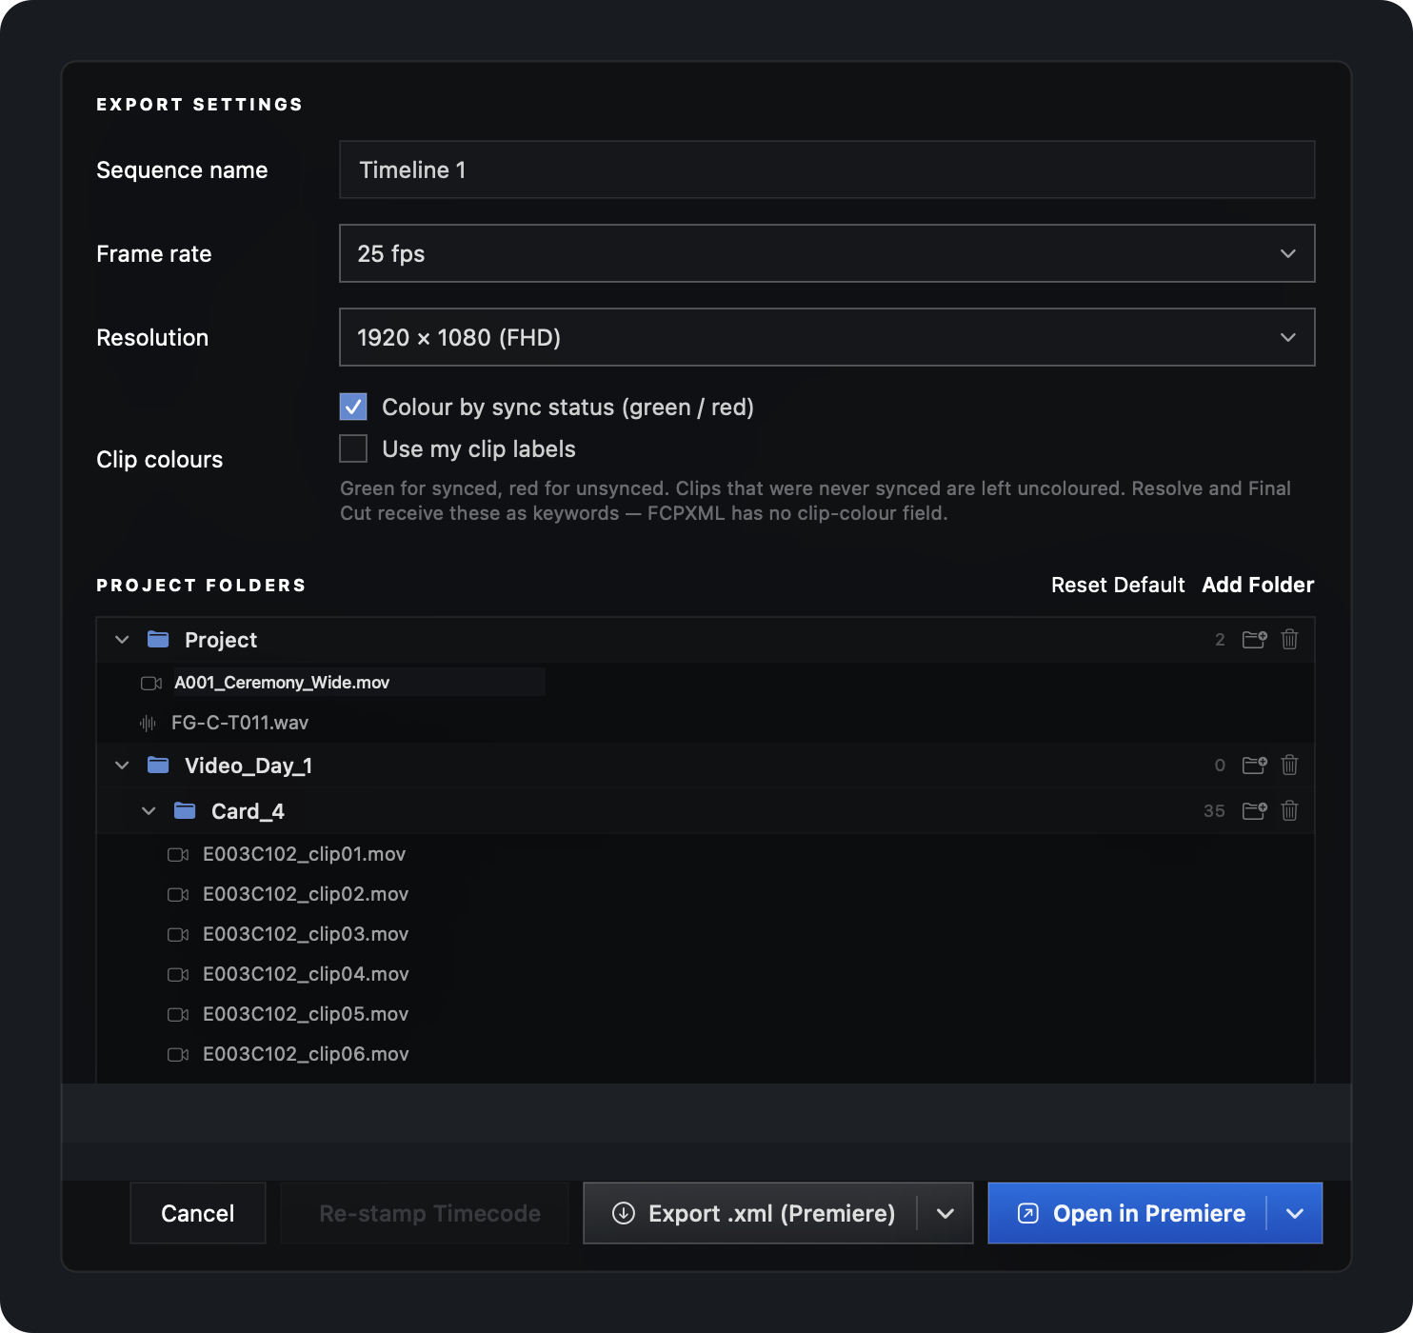Add subfolder to Card_4
This screenshot has width=1413, height=1333.
pyautogui.click(x=1254, y=810)
